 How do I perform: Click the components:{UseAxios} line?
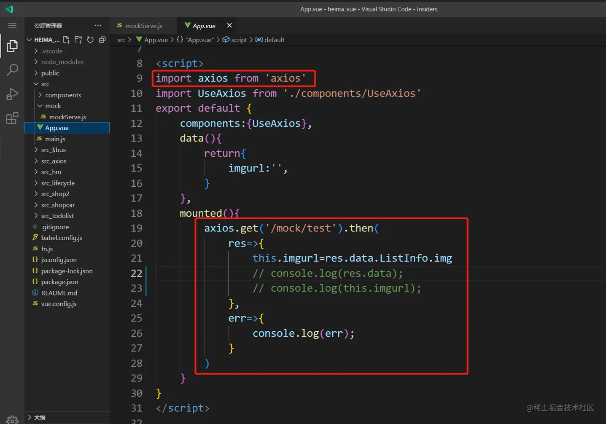(246, 123)
